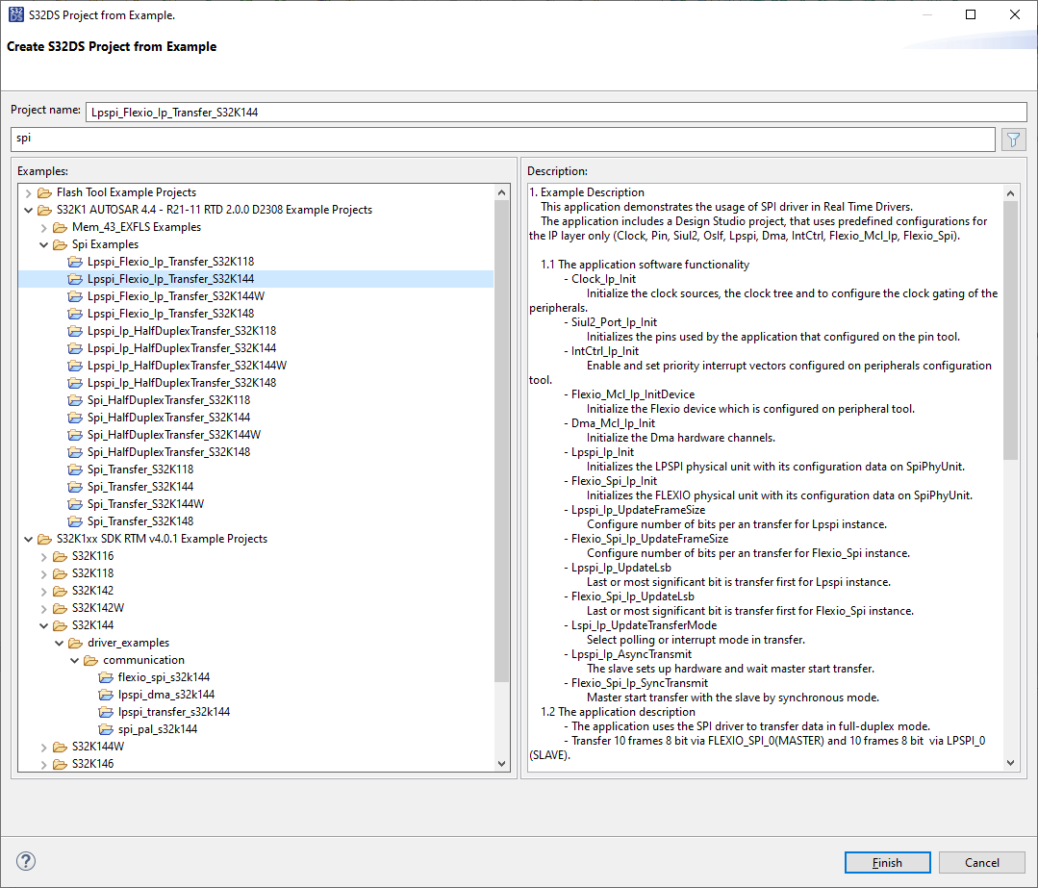This screenshot has height=888, width=1038.
Task: Open the help icon at bottom left
Action: point(25,862)
